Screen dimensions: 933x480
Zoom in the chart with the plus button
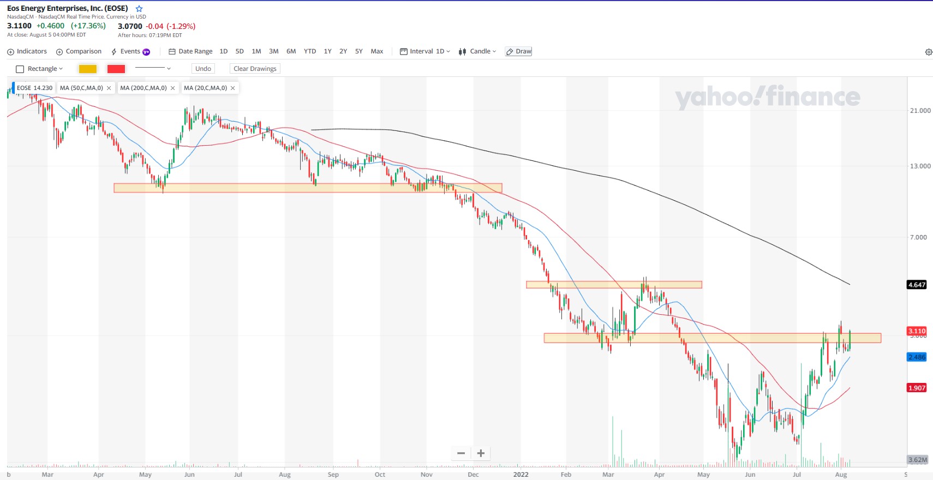pos(481,453)
